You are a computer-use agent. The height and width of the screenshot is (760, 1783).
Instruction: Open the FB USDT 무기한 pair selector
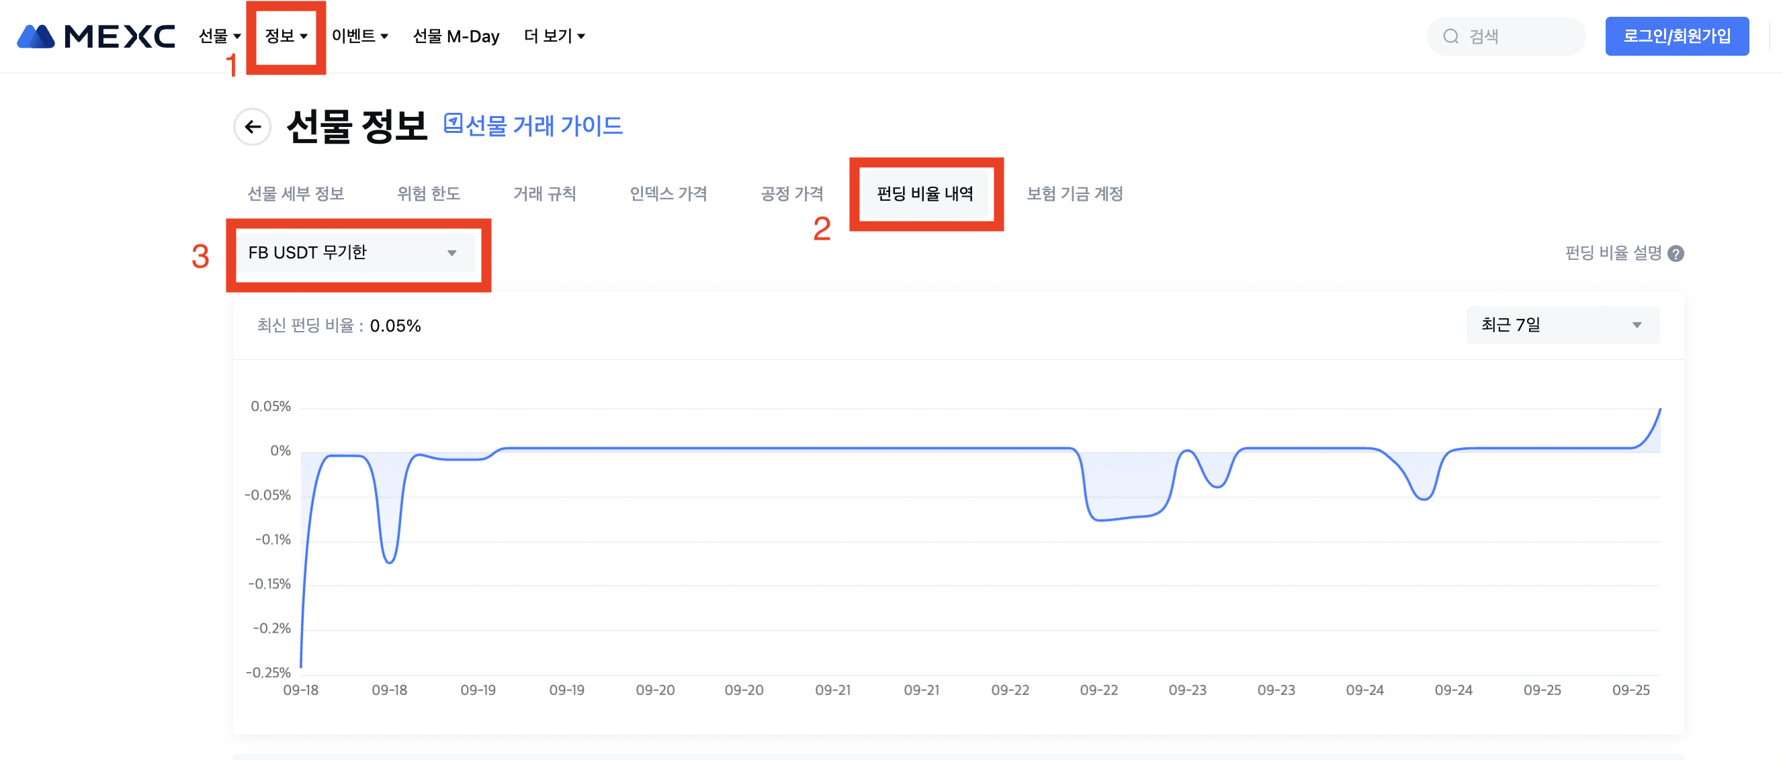[x=353, y=253]
